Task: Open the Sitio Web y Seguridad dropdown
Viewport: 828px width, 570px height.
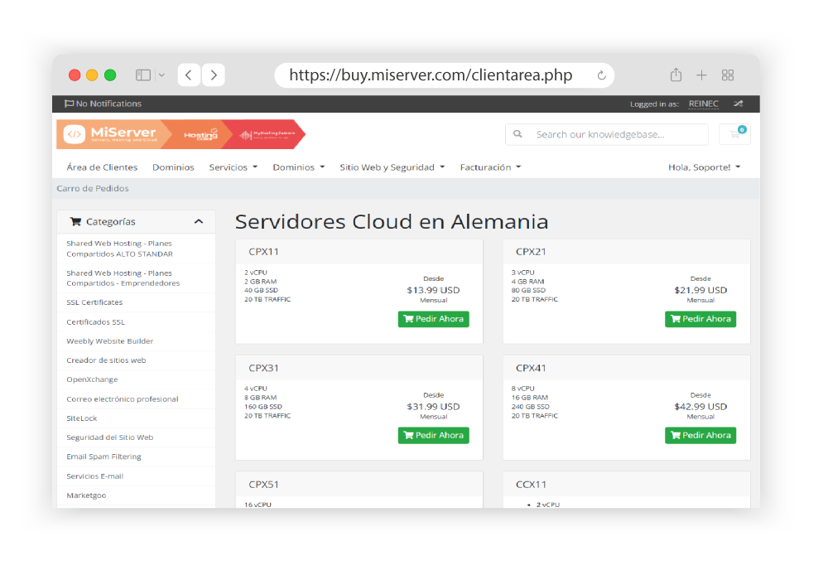Action: tap(389, 167)
